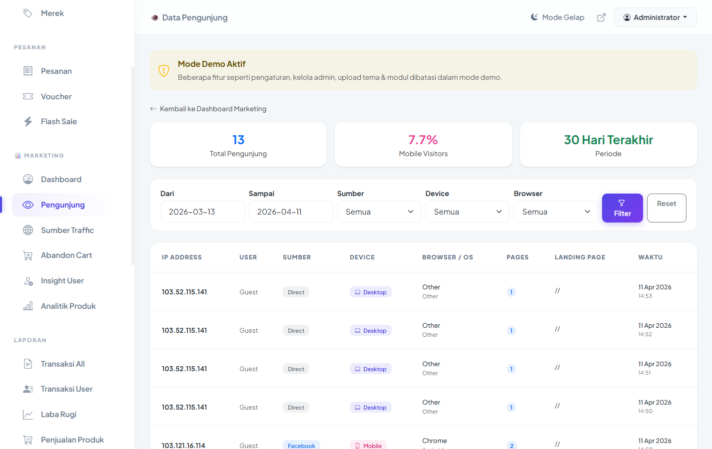Click the Dashboard gauge icon
Screen dimensions: 712x449
(x=28, y=179)
